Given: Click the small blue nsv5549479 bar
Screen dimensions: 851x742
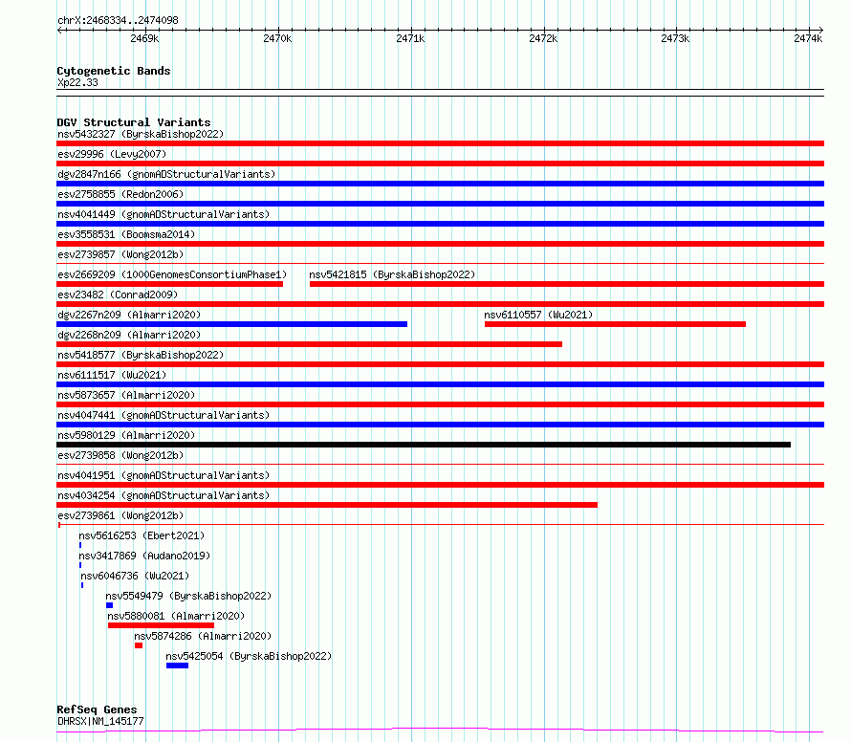Looking at the screenshot, I should [x=110, y=605].
